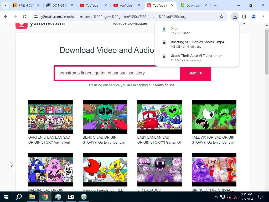Show hidden system tray icons chevron
Screen dimensions: 269x202
(x=216, y=197)
